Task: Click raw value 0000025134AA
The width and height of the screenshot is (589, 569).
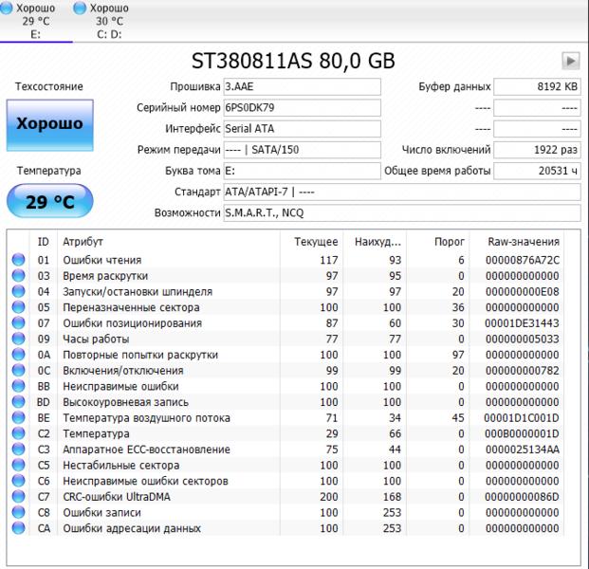Action: [523, 450]
